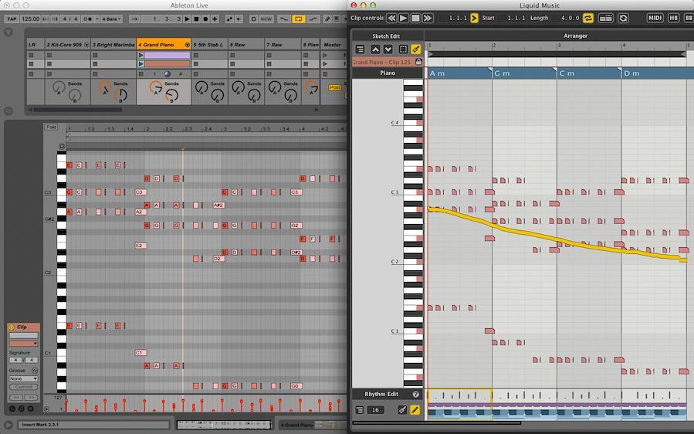Stop playback with Ableton Stop button

point(197,19)
